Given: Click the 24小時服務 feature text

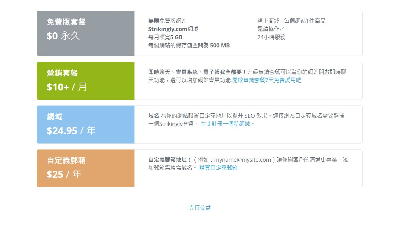Looking at the screenshot, I should [271, 37].
